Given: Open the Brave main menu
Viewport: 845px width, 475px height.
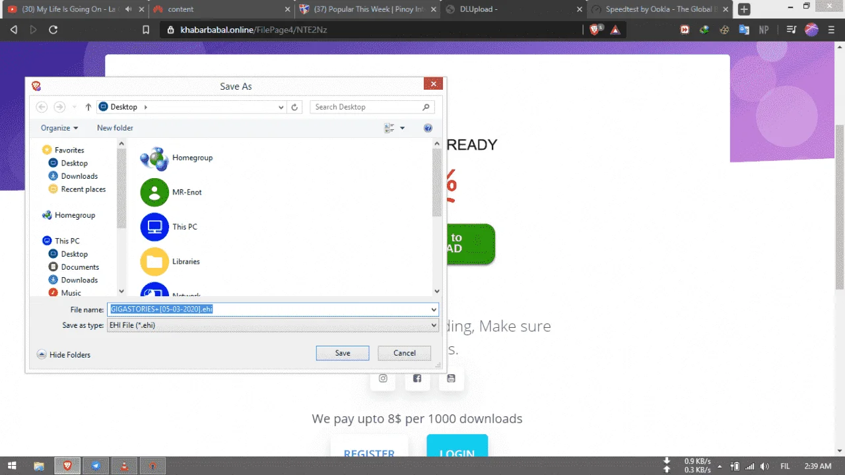Looking at the screenshot, I should (x=830, y=30).
